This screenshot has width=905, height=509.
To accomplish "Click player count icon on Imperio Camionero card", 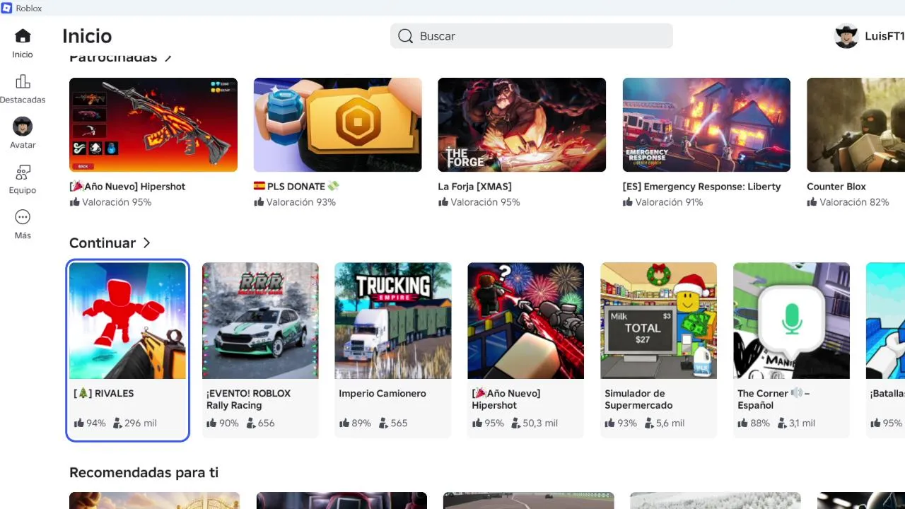I will click(x=383, y=423).
